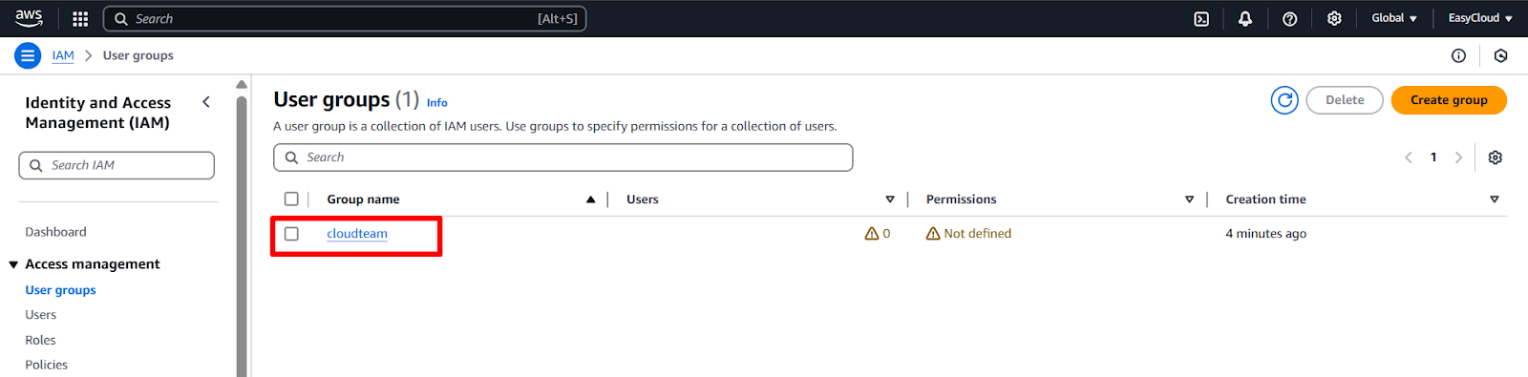Open table preferences gear icon
1528x377 pixels.
1496,157
